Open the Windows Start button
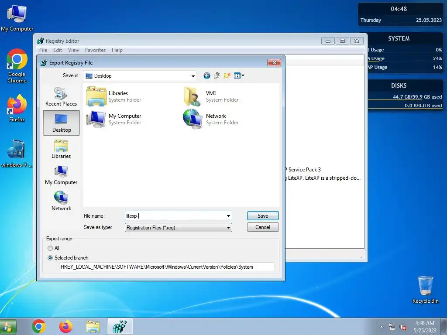Image resolution: width=447 pixels, height=335 pixels. (8, 326)
